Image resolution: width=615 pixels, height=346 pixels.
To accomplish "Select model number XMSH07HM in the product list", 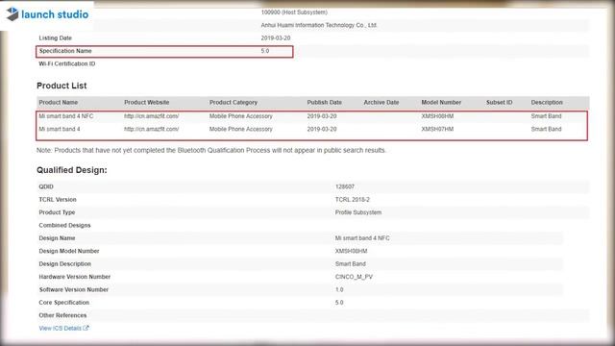I will [x=437, y=129].
